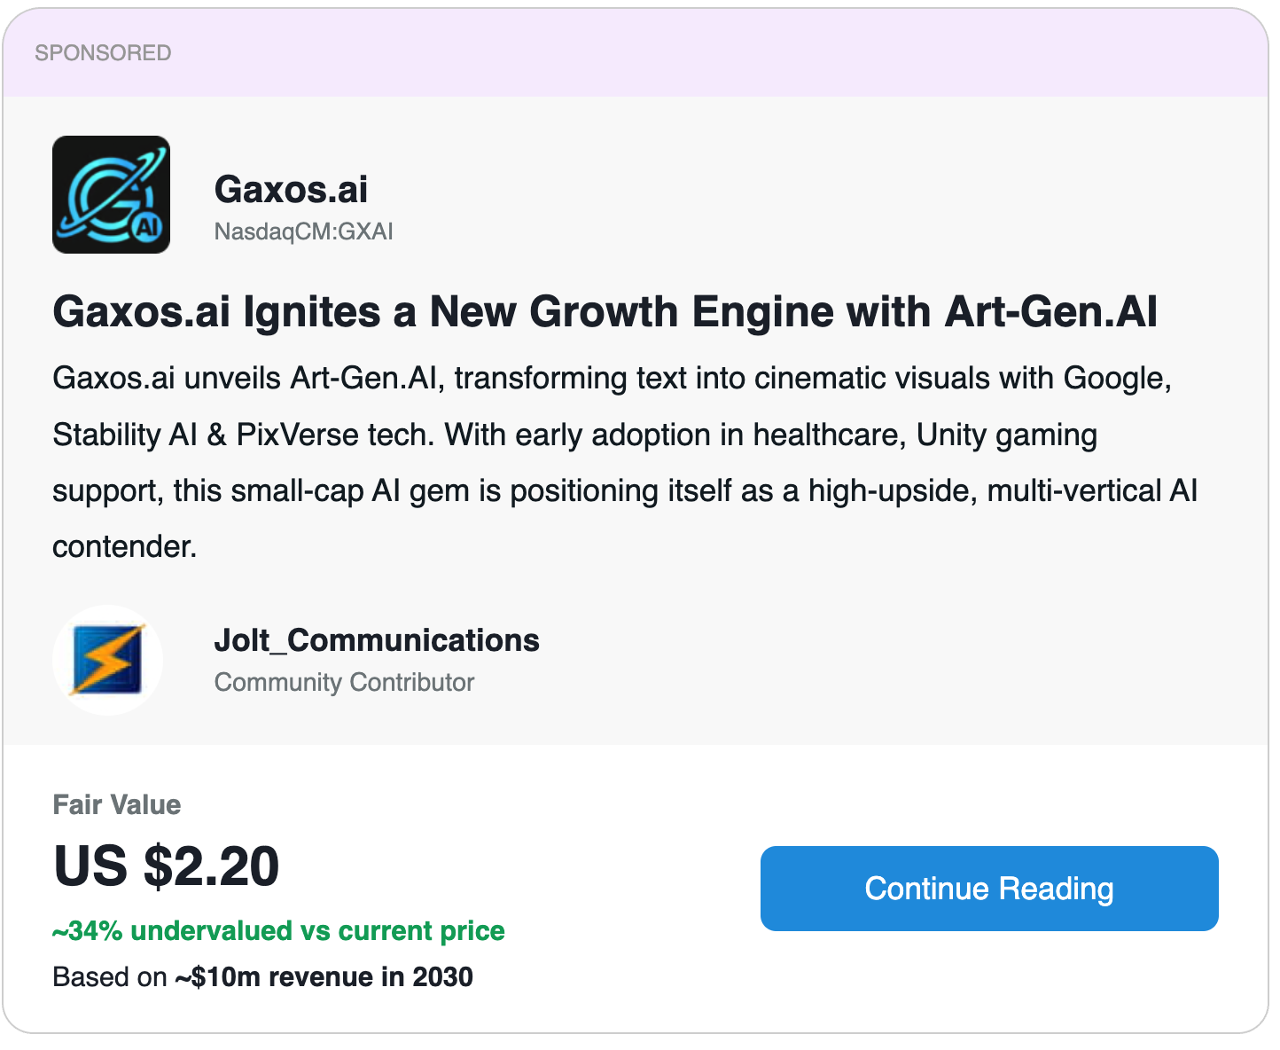
Task: Click the SPONSORED label
Action: point(103,53)
